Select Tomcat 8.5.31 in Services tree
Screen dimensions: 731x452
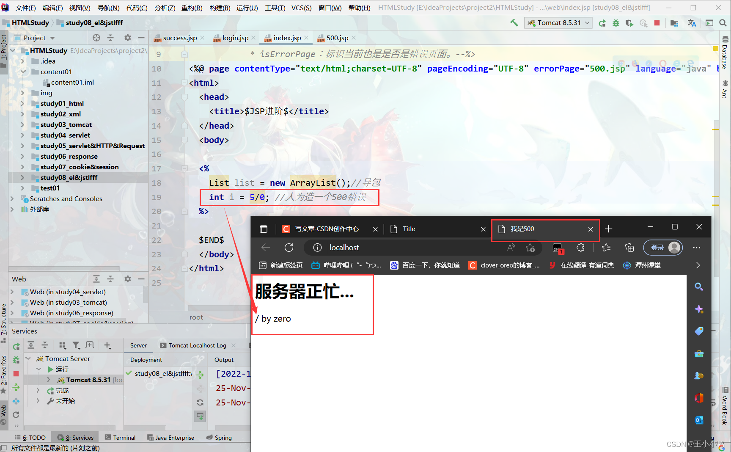(x=88, y=380)
